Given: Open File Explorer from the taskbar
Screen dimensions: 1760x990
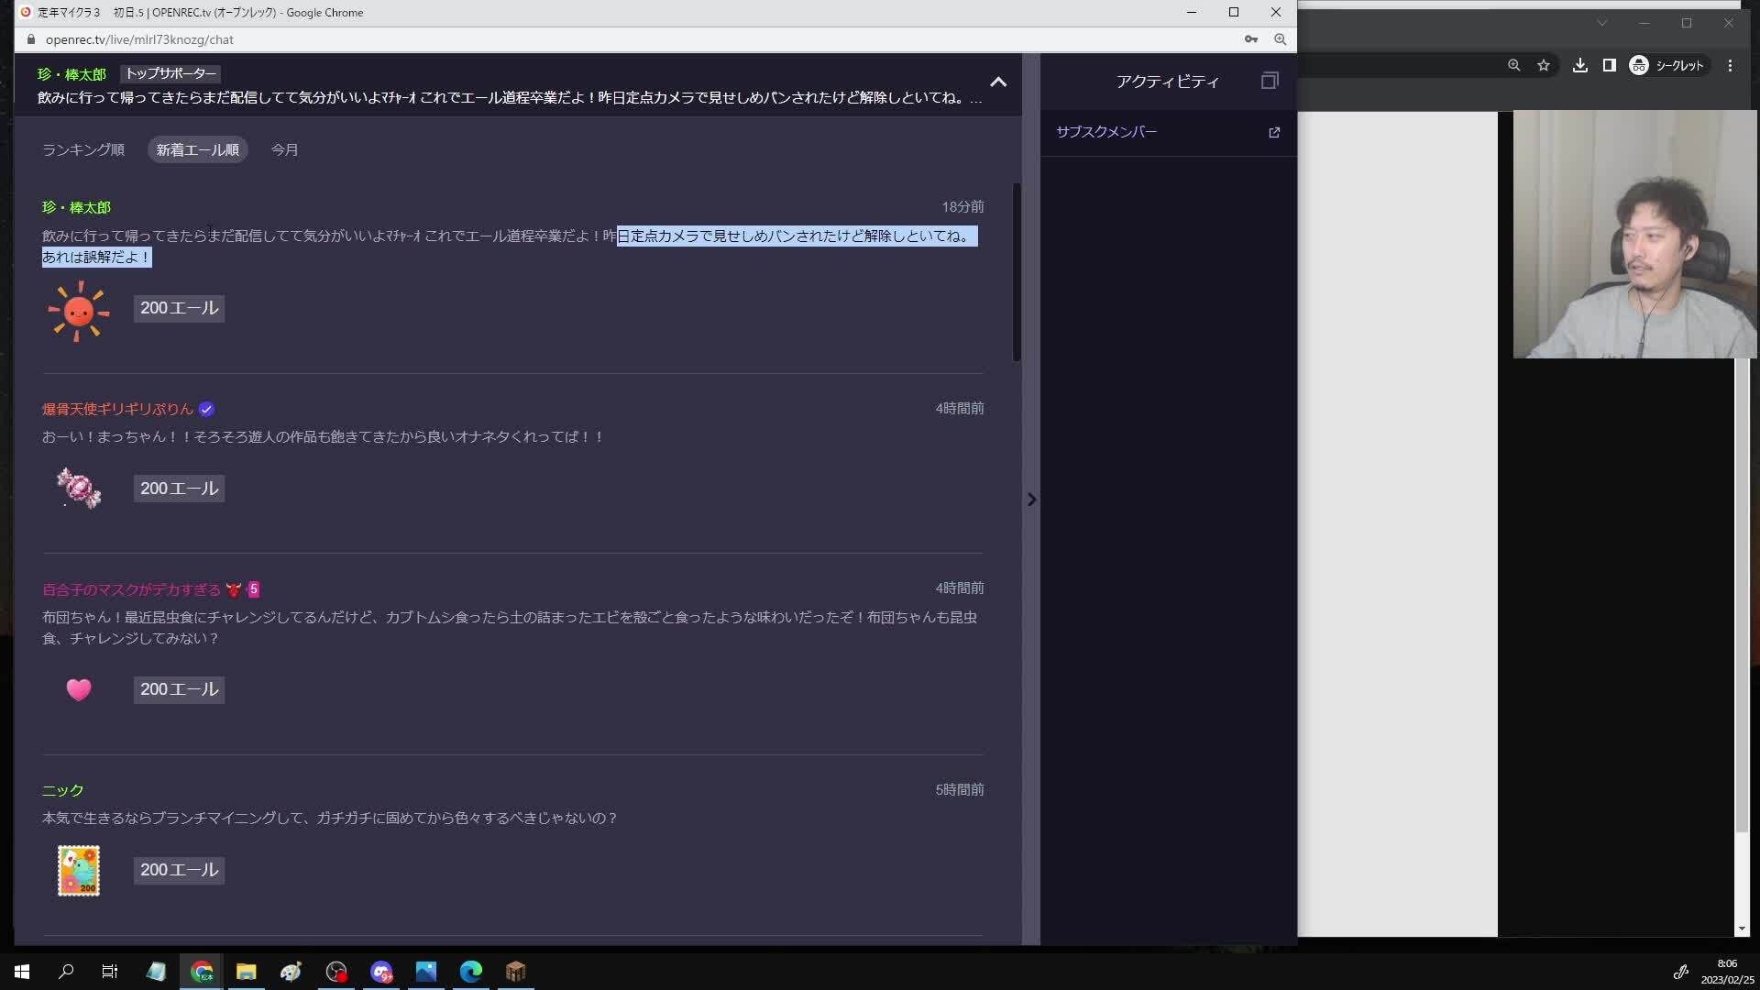Looking at the screenshot, I should (246, 972).
